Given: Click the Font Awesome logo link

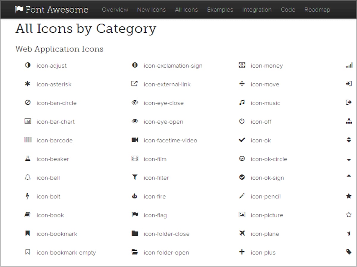Looking at the screenshot, I should (52, 9).
